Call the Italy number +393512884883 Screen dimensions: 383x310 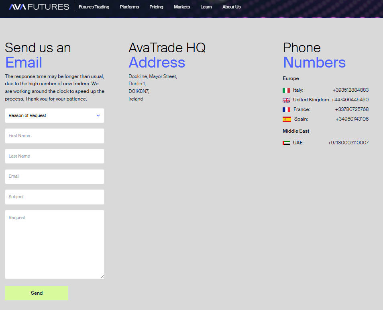[350, 90]
